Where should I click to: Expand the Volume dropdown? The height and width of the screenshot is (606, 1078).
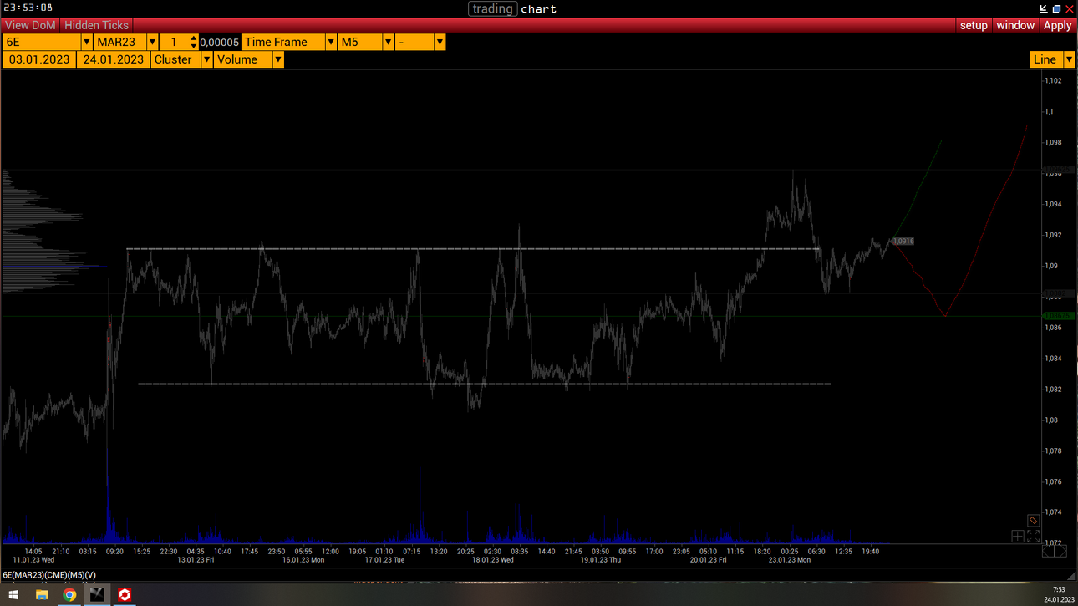pos(278,59)
